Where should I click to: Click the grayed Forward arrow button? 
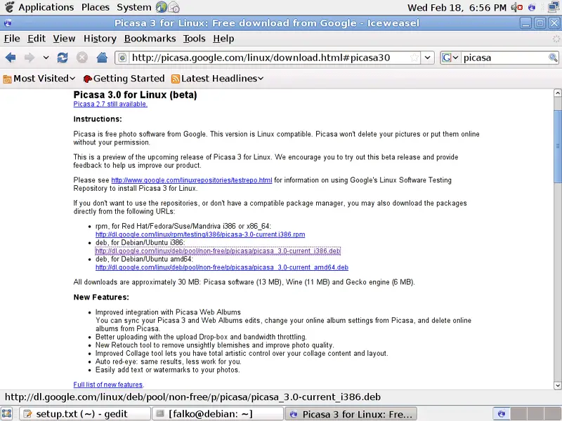[x=30, y=58]
